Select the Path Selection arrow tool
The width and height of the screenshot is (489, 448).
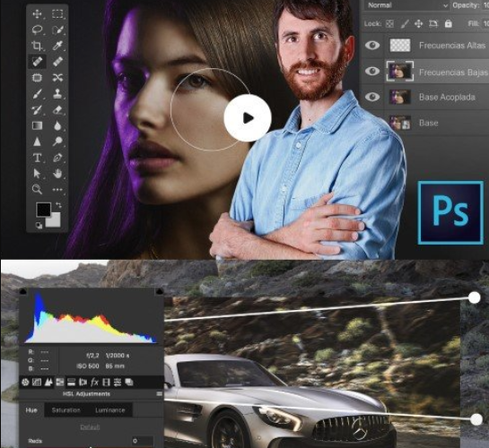37,174
